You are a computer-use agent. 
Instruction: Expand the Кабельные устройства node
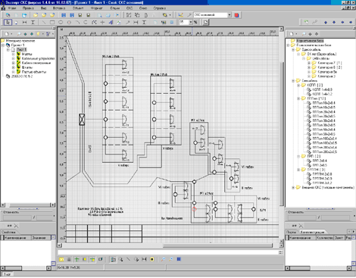[x=13, y=58]
